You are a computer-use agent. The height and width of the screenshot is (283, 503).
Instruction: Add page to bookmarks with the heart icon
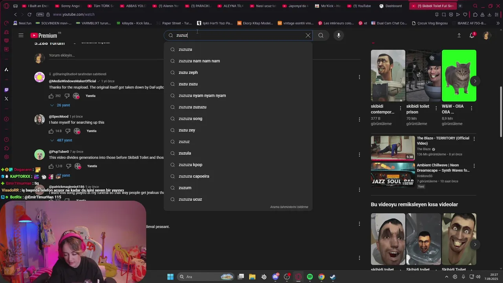coord(465,15)
